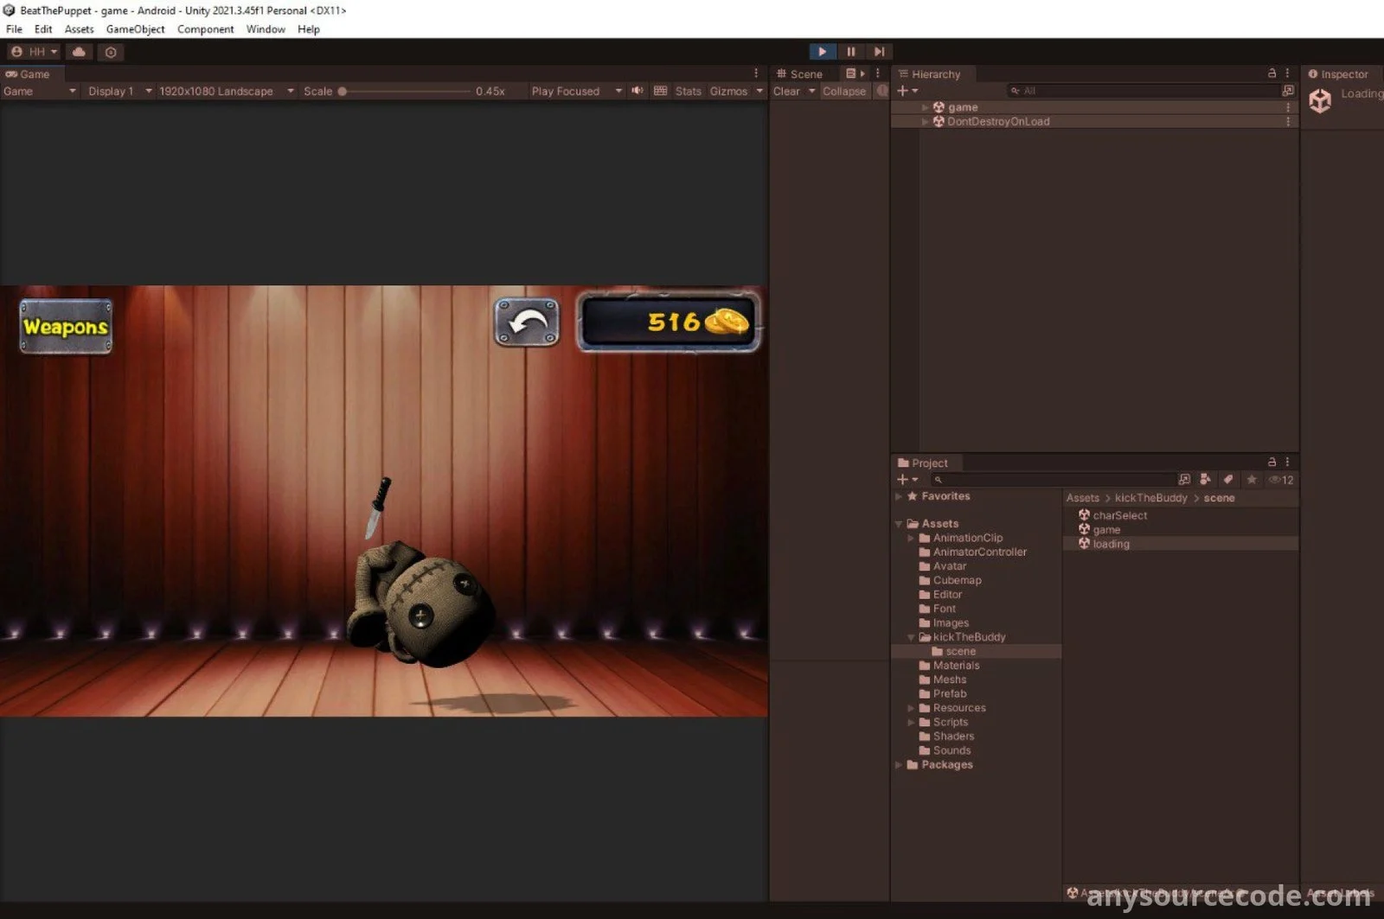Click the Clear button in Console
This screenshot has height=919, width=1384.
786,91
